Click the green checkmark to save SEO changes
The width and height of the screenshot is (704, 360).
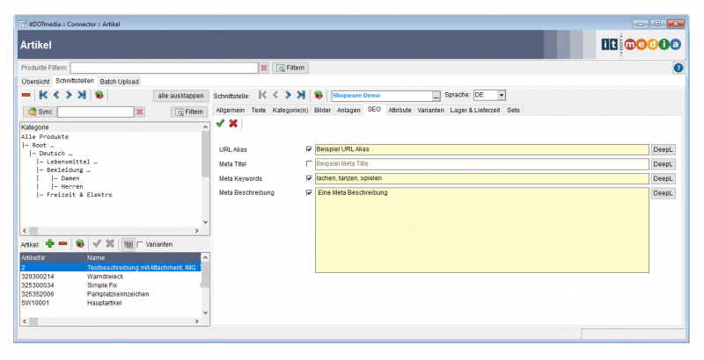click(x=220, y=124)
